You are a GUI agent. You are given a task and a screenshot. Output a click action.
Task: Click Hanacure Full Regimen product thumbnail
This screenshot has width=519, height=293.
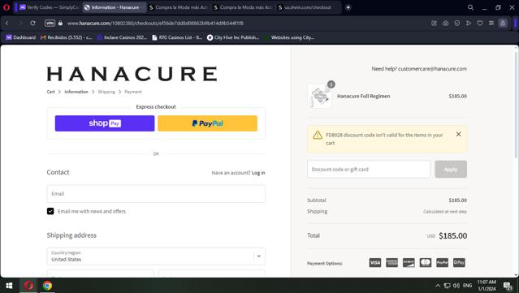tap(320, 97)
